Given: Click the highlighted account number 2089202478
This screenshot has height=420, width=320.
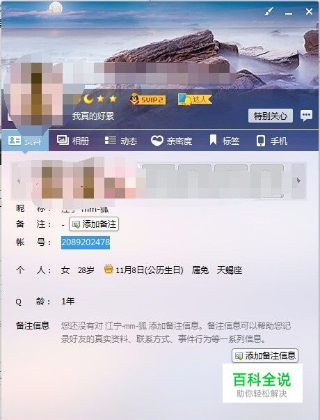Looking at the screenshot, I should [86, 242].
